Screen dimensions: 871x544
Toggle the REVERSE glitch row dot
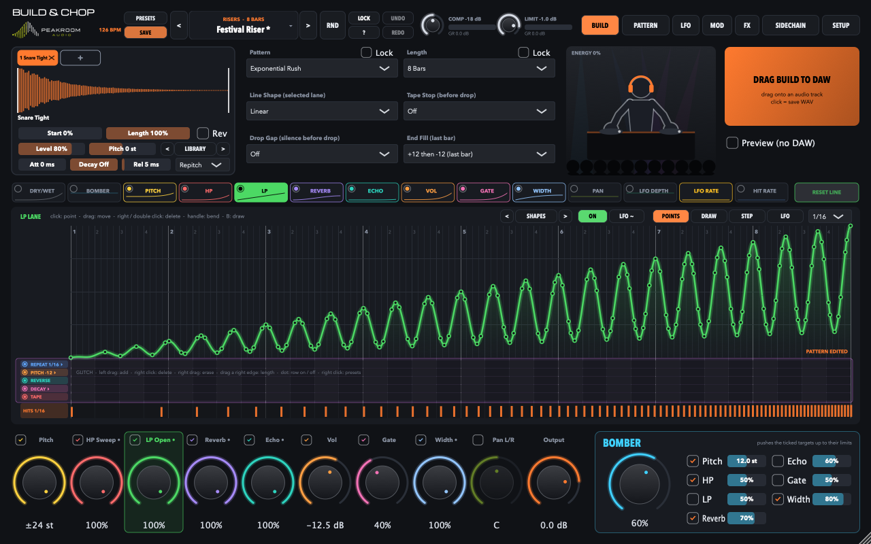coord(25,381)
